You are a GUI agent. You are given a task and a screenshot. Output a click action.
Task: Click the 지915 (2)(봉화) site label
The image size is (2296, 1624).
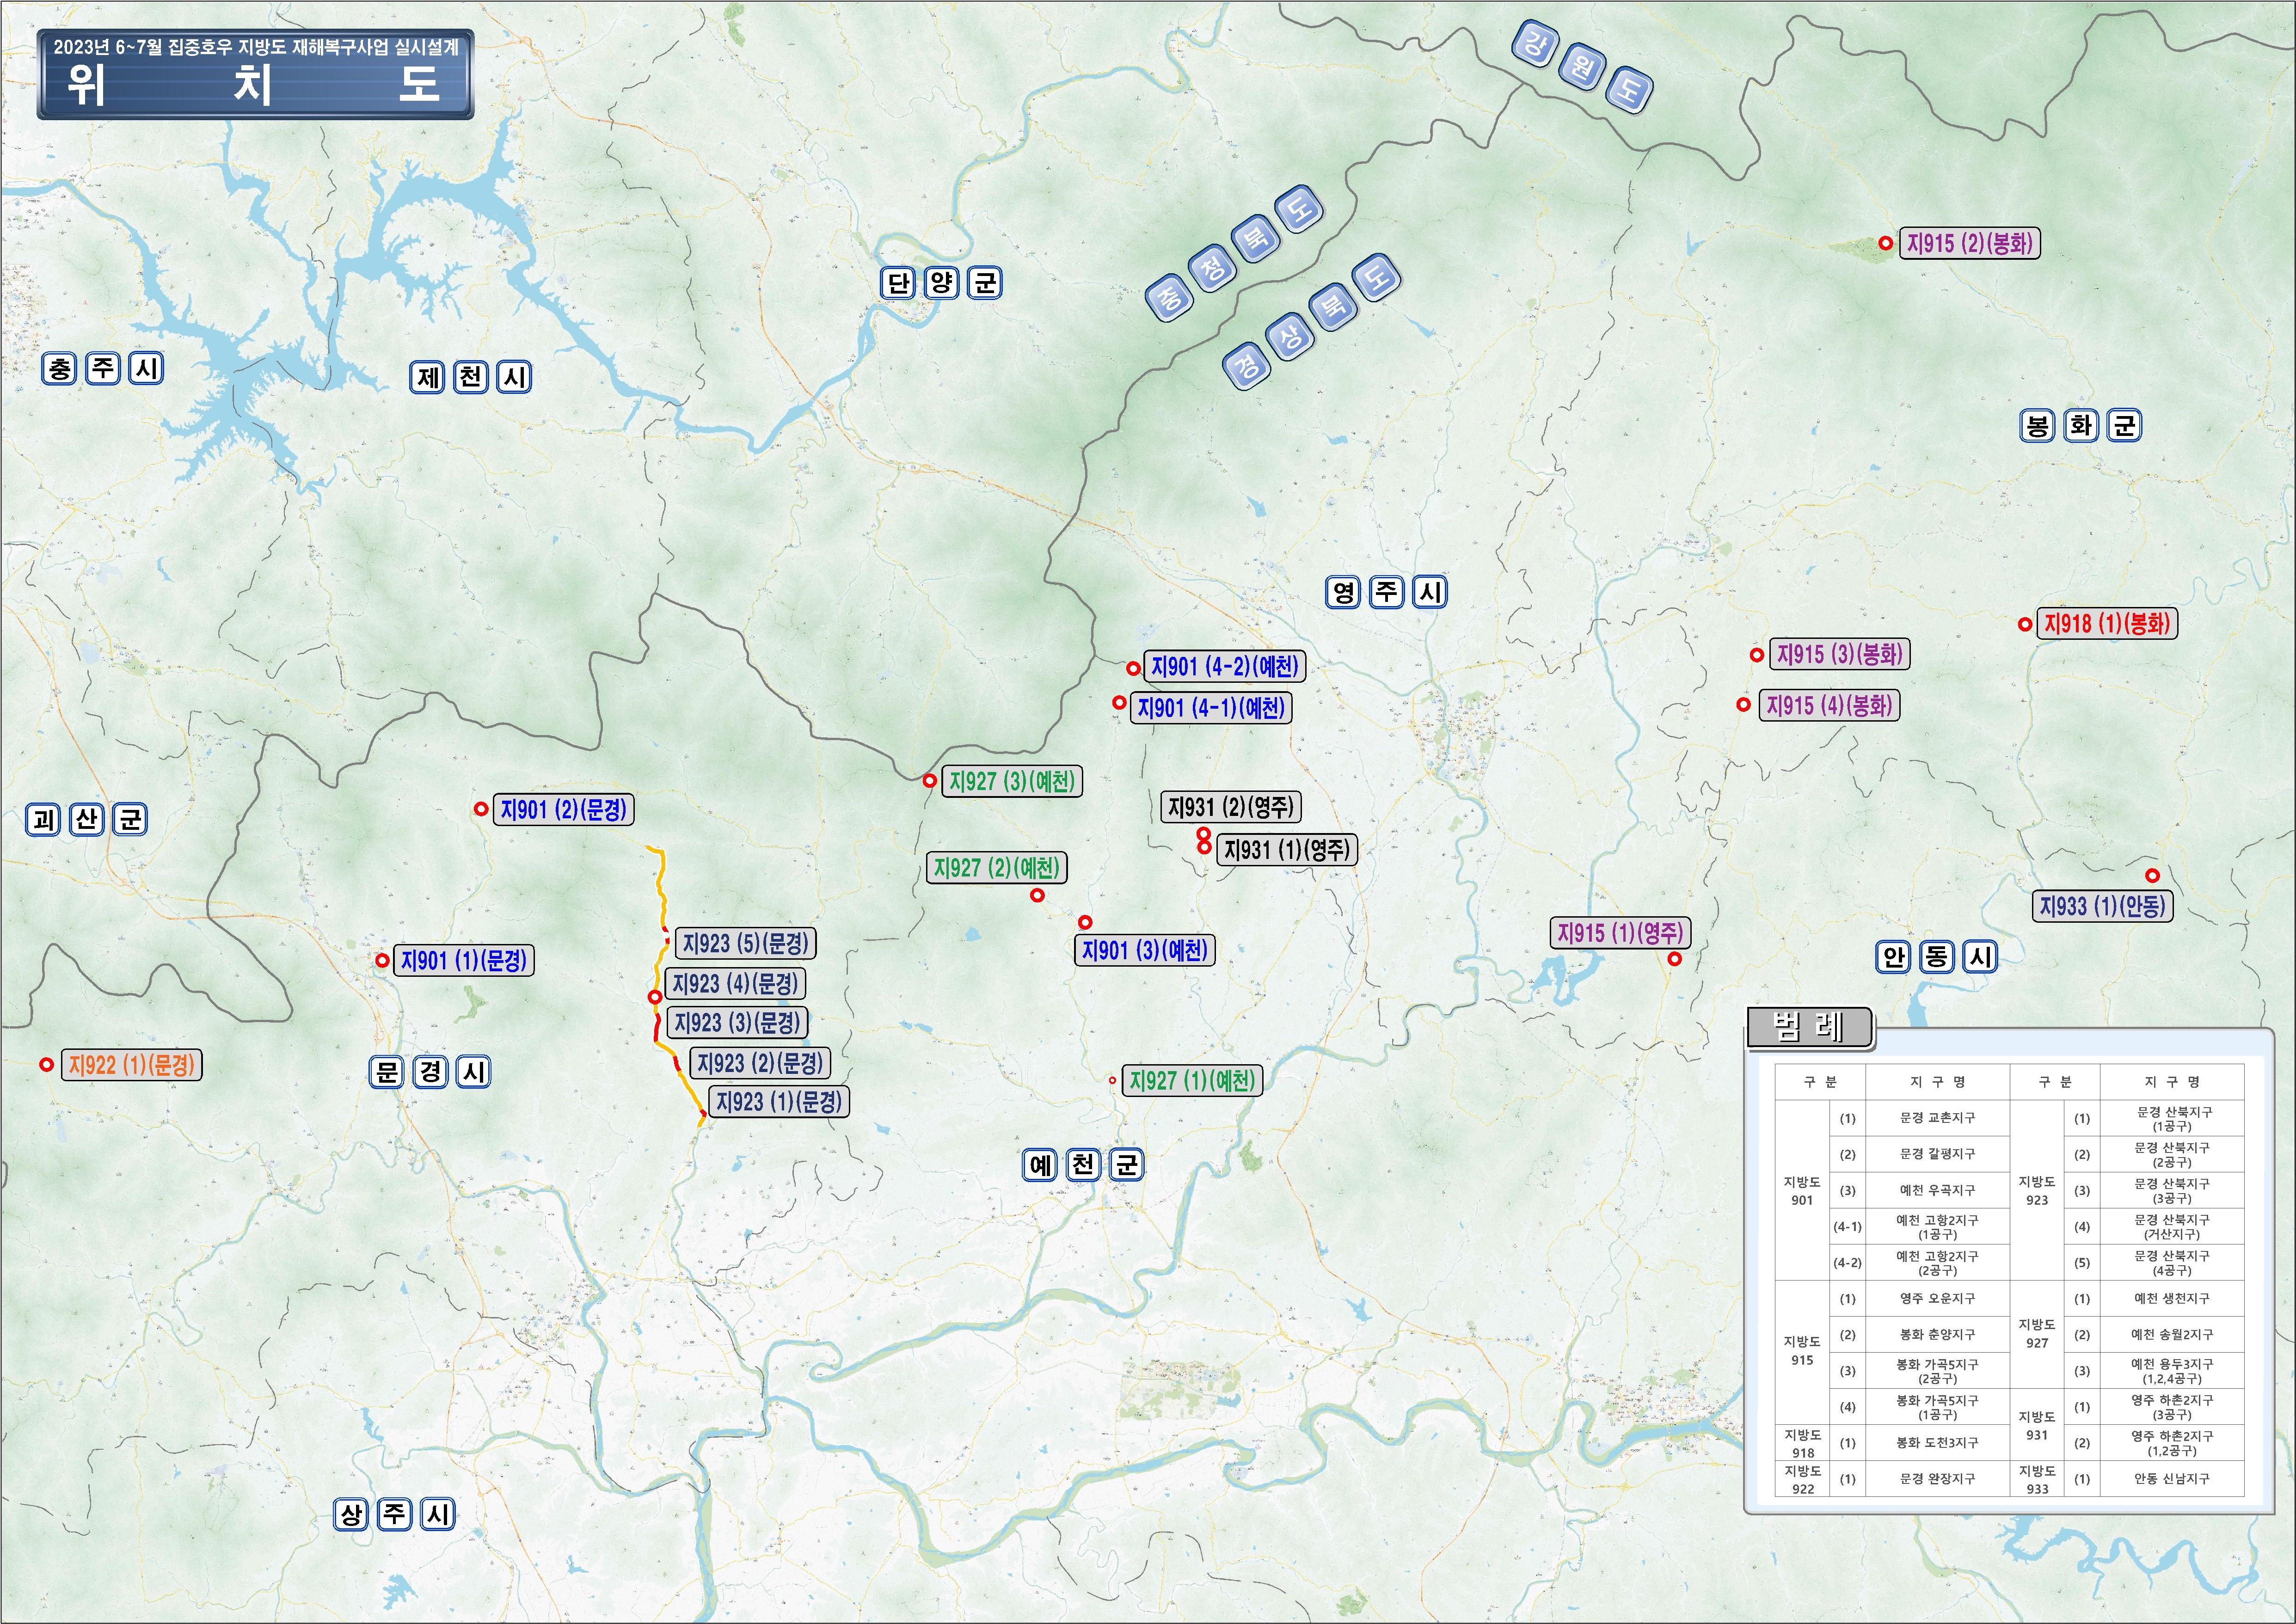(x=1970, y=243)
